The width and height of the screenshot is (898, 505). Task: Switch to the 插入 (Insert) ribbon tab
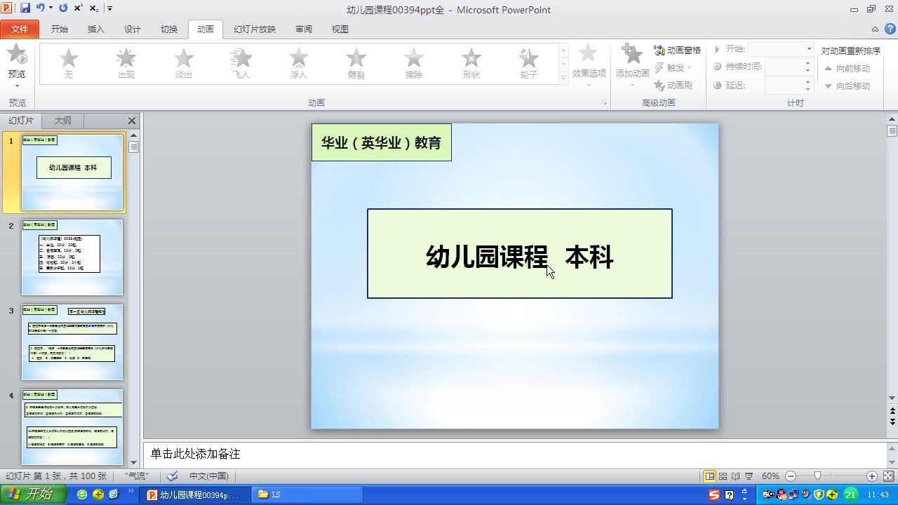pyautogui.click(x=96, y=29)
